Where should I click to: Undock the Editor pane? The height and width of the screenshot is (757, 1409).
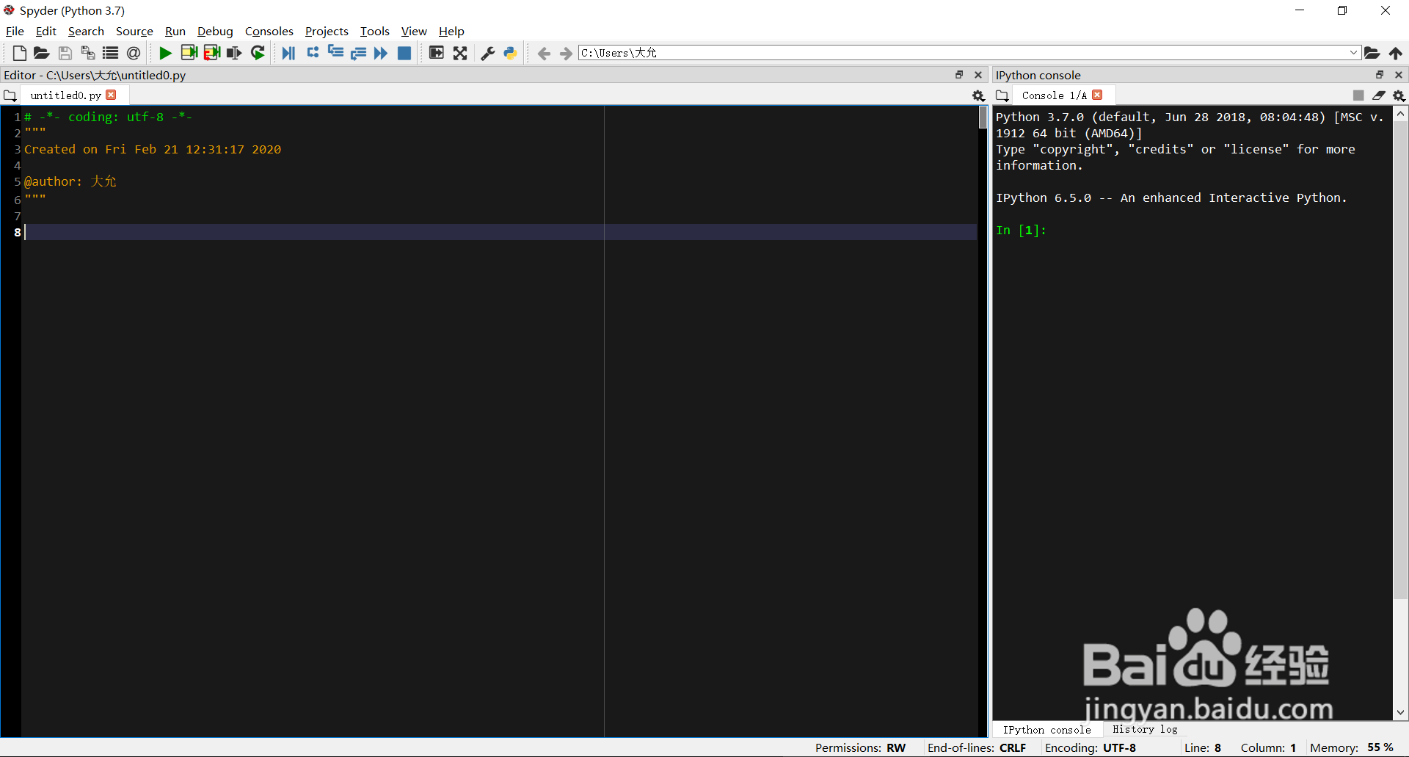coord(959,75)
